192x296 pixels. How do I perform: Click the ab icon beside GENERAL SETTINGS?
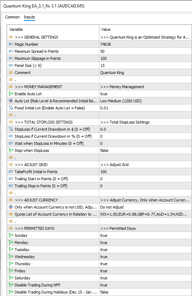pos(11,37)
